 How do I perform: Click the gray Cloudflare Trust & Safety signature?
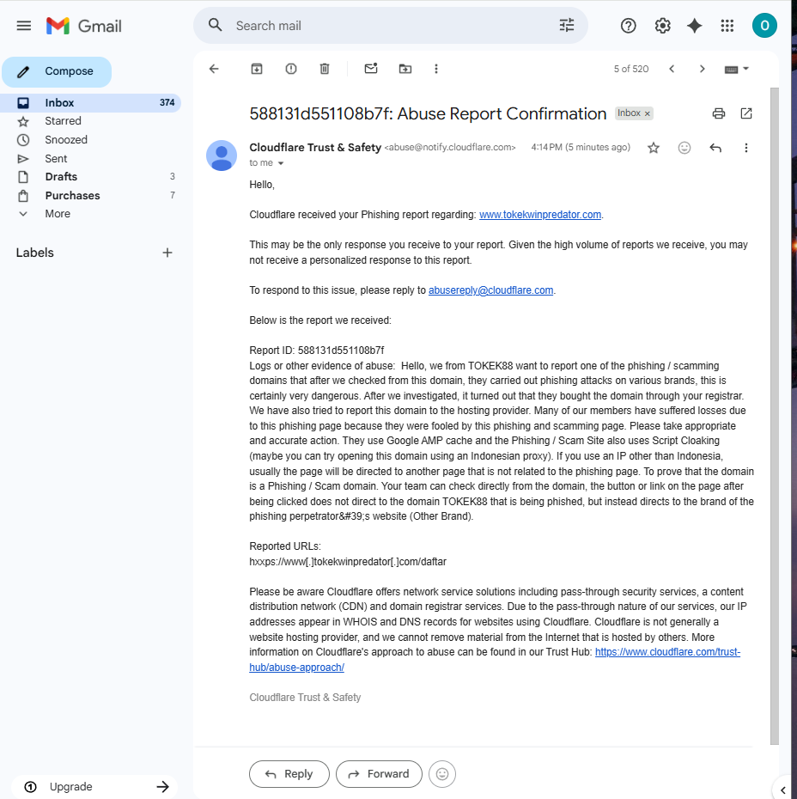coord(305,698)
